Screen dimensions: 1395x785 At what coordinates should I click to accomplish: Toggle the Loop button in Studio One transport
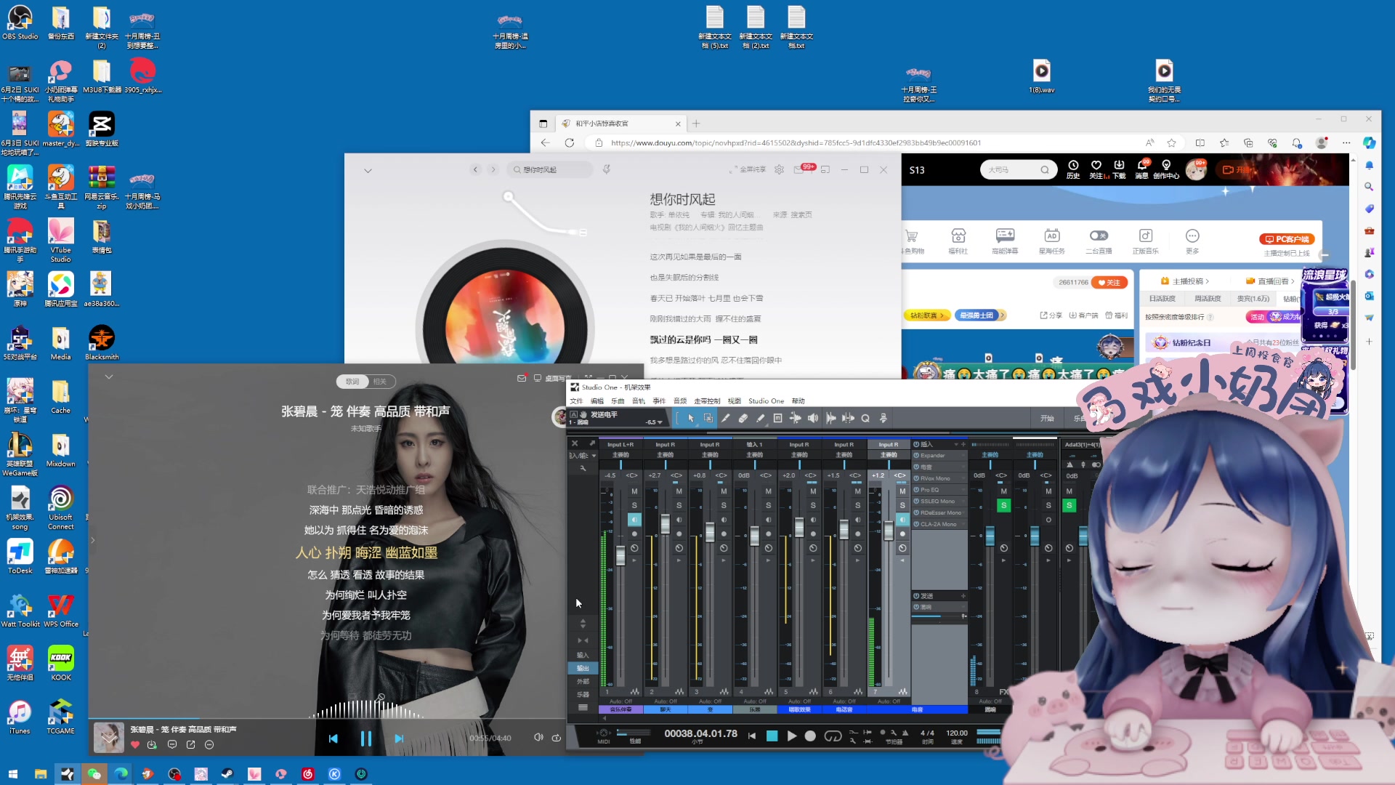click(833, 736)
